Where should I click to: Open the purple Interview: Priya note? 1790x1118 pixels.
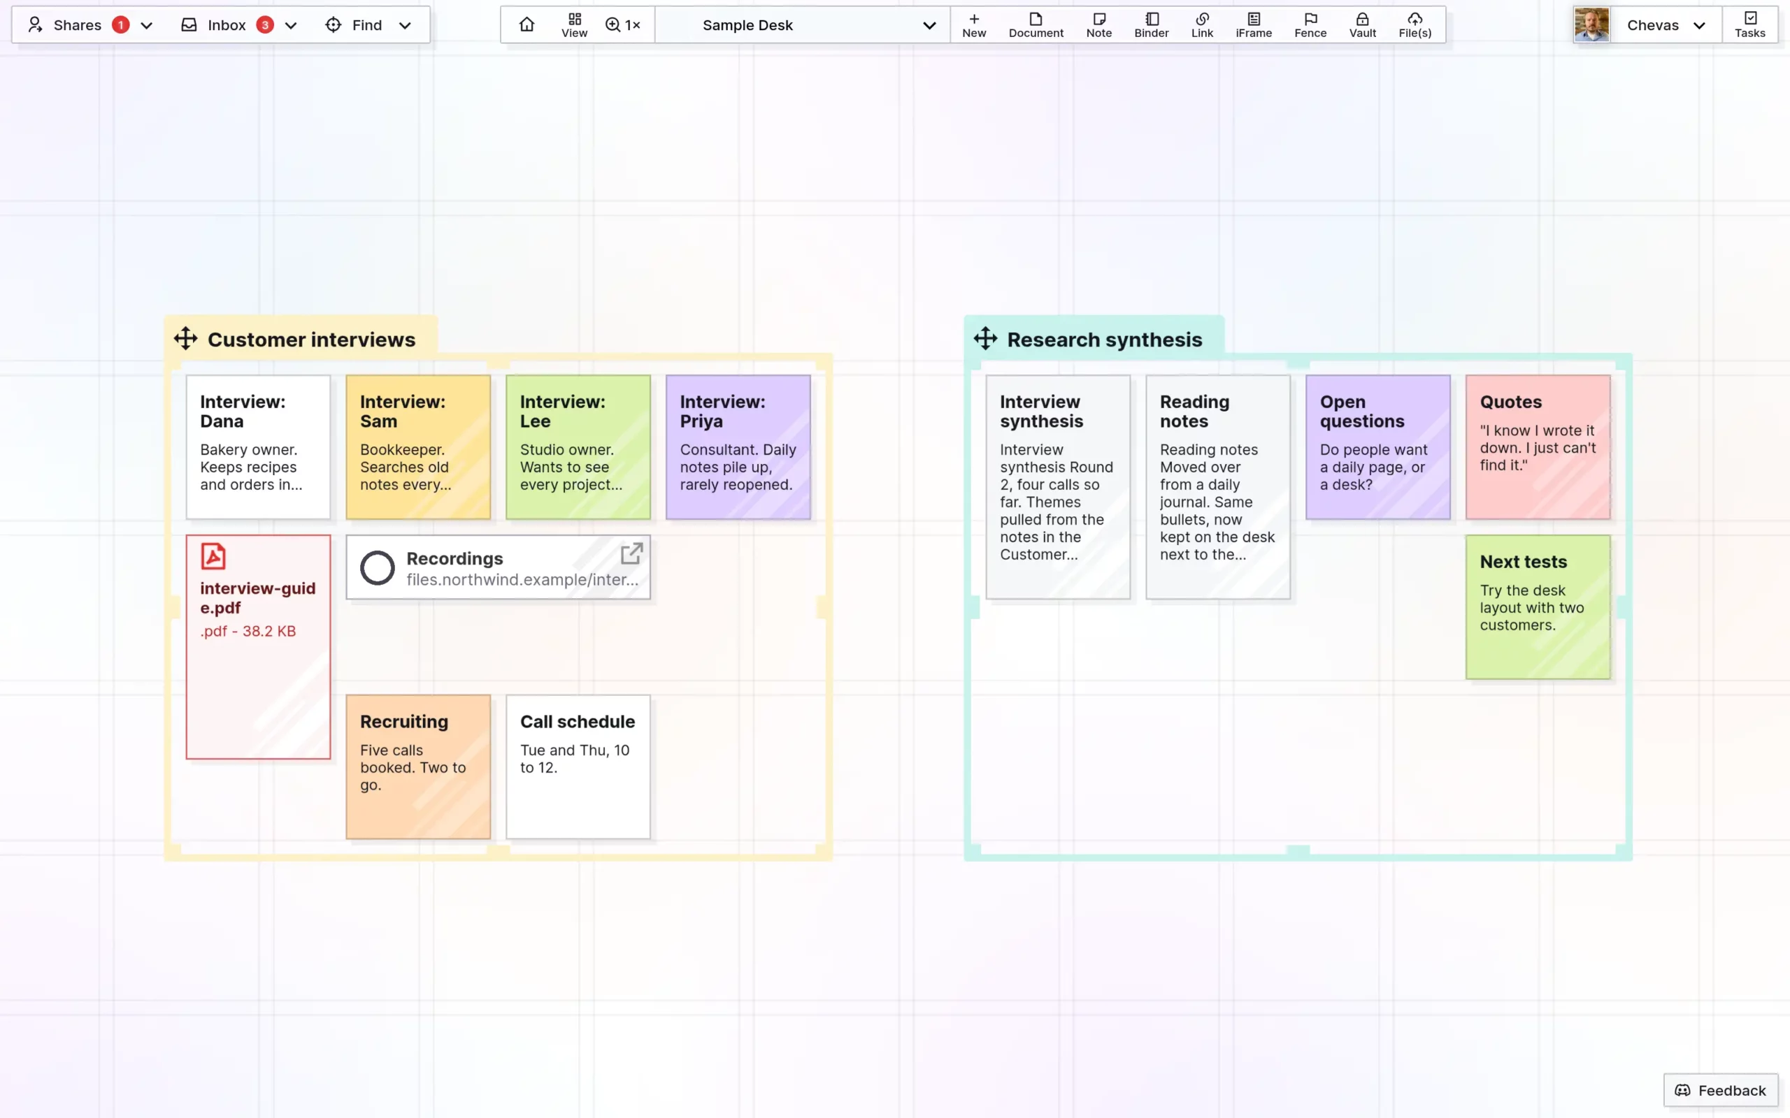coord(738,447)
